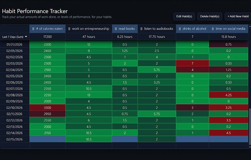The height and width of the screenshot is (160, 251).
Task: Grab the drag handle for read books column
Action: coord(116,29)
